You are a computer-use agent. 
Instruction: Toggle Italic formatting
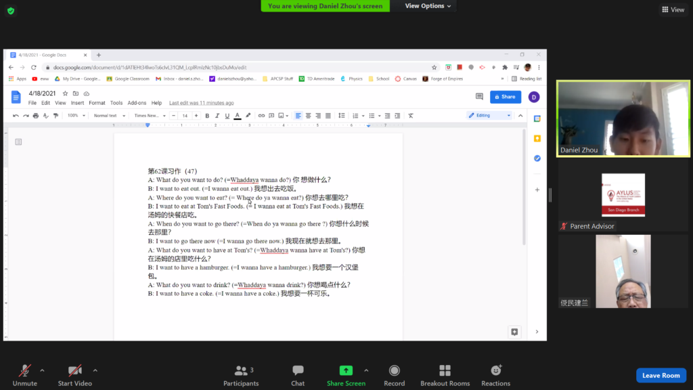[x=217, y=116]
